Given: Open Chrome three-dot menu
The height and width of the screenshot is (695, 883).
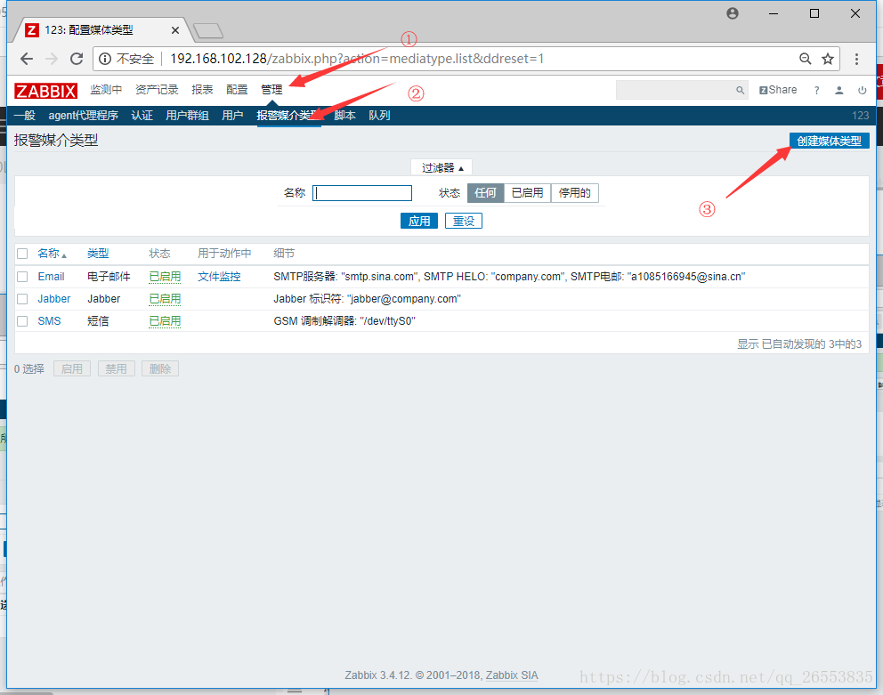Looking at the screenshot, I should click(856, 59).
